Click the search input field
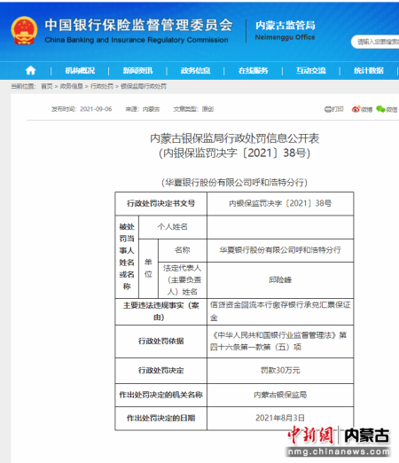 point(375,42)
